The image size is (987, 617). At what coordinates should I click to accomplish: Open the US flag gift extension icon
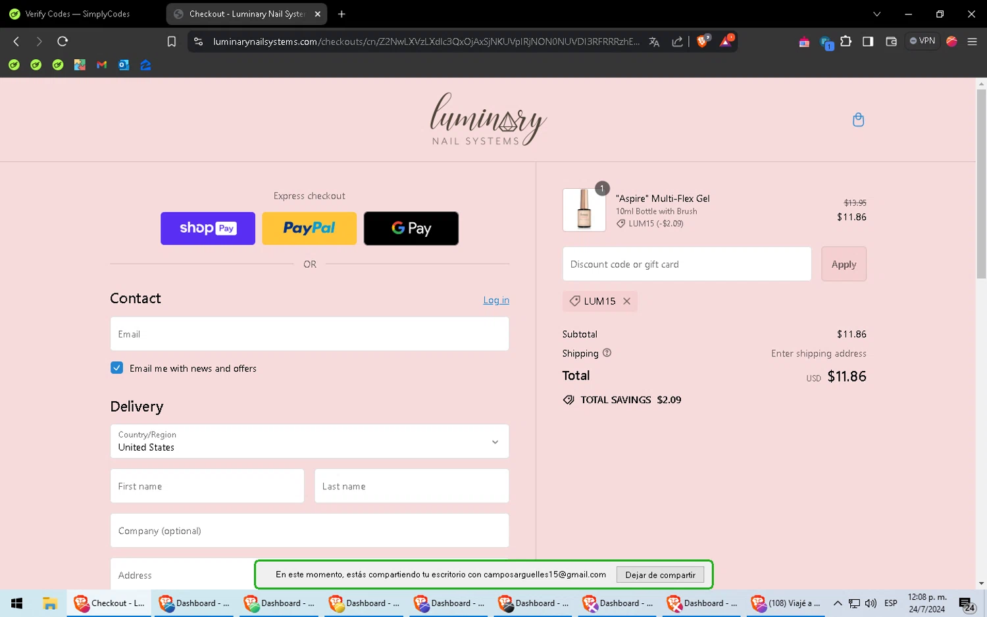[804, 42]
